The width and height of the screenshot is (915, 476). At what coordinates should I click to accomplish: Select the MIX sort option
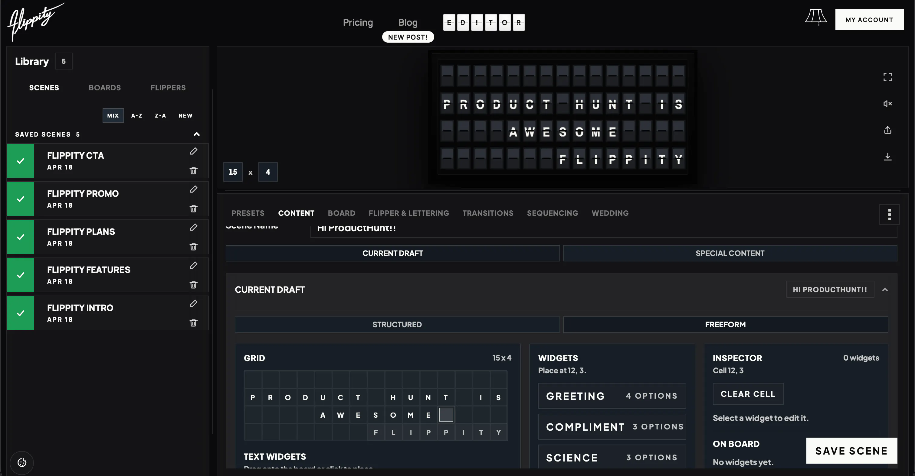113,116
